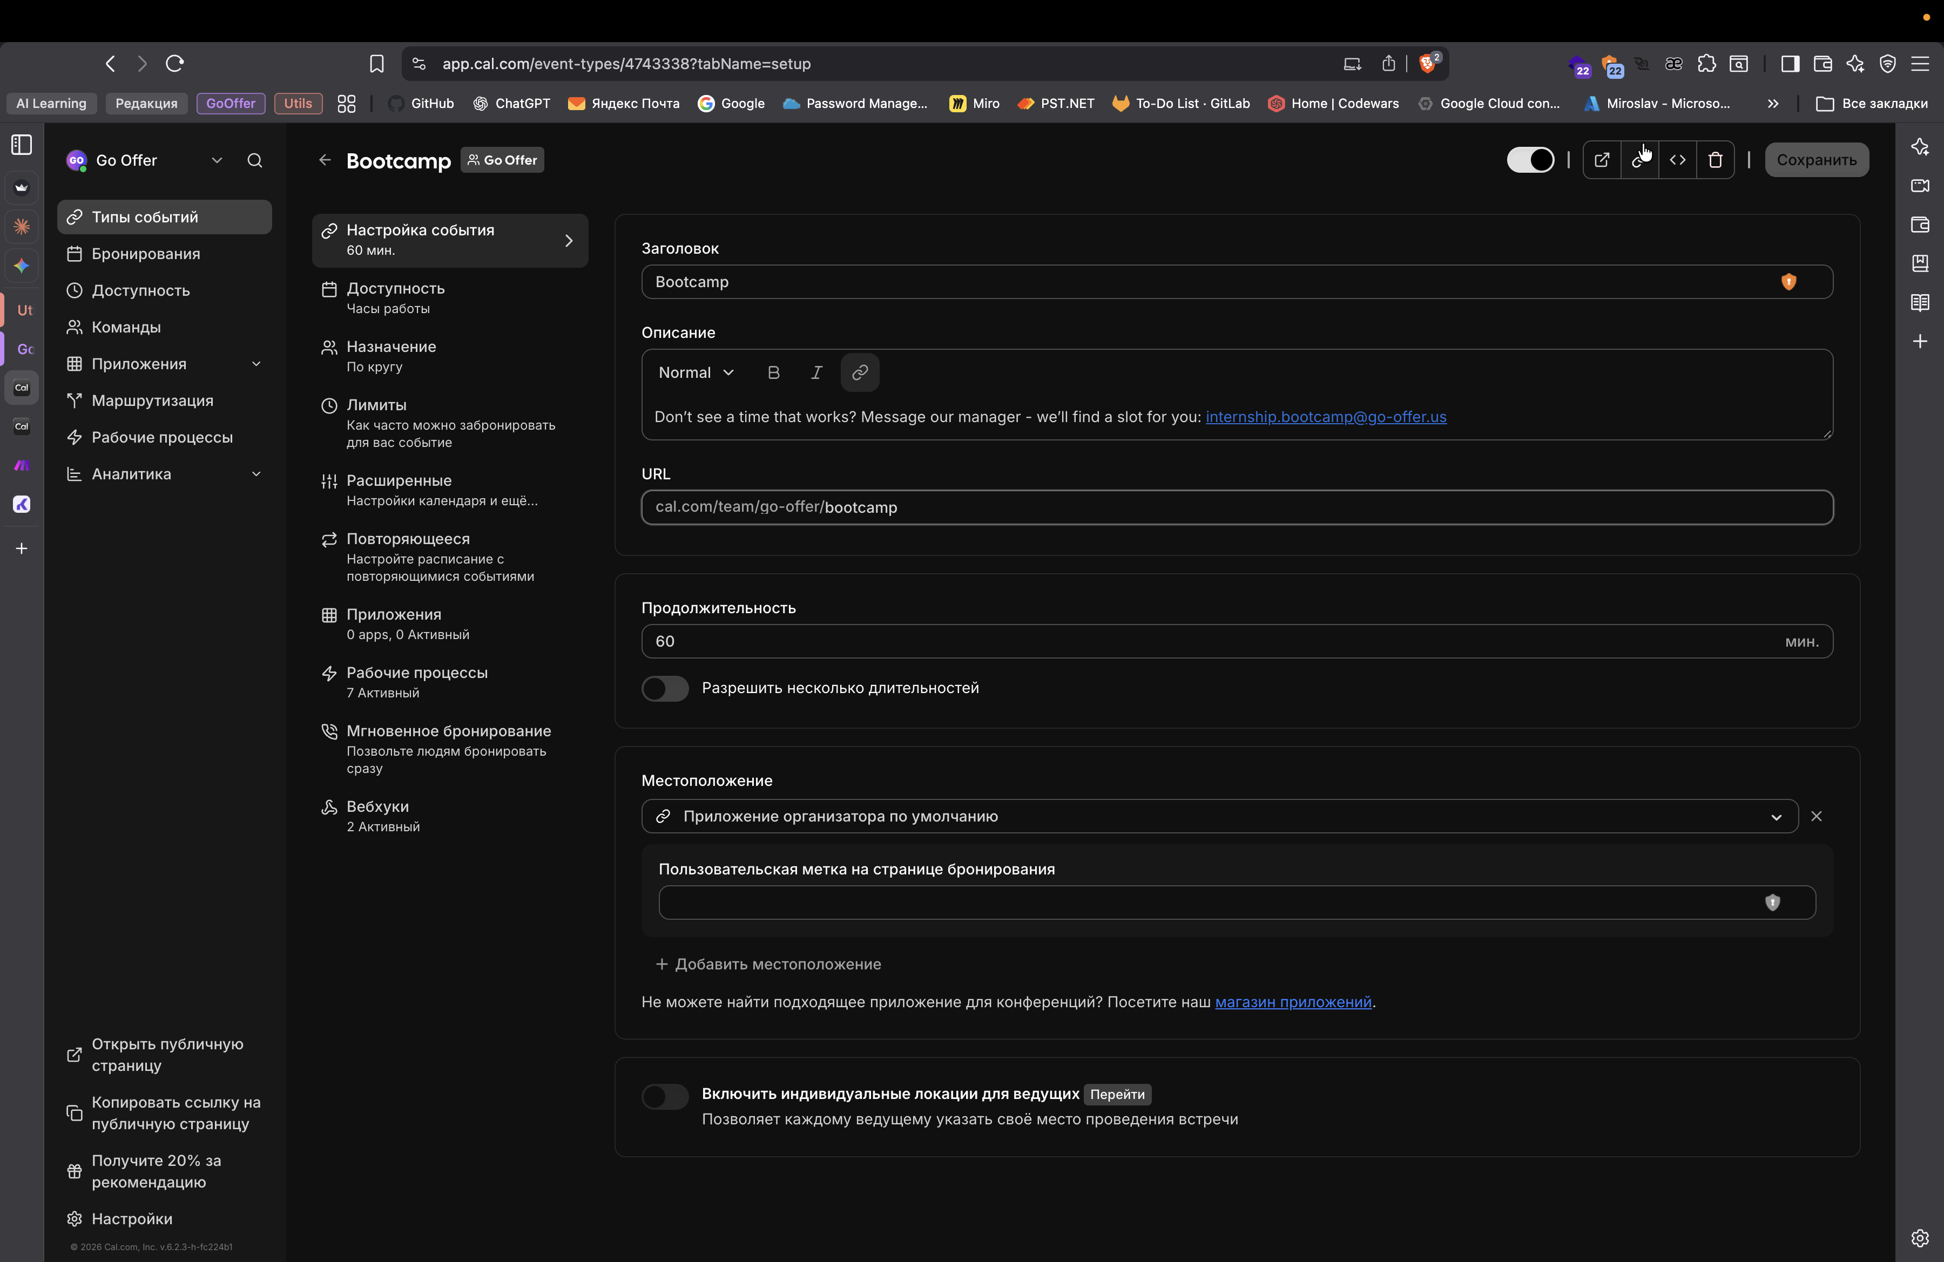Click the delete event trash icon

[1714, 160]
